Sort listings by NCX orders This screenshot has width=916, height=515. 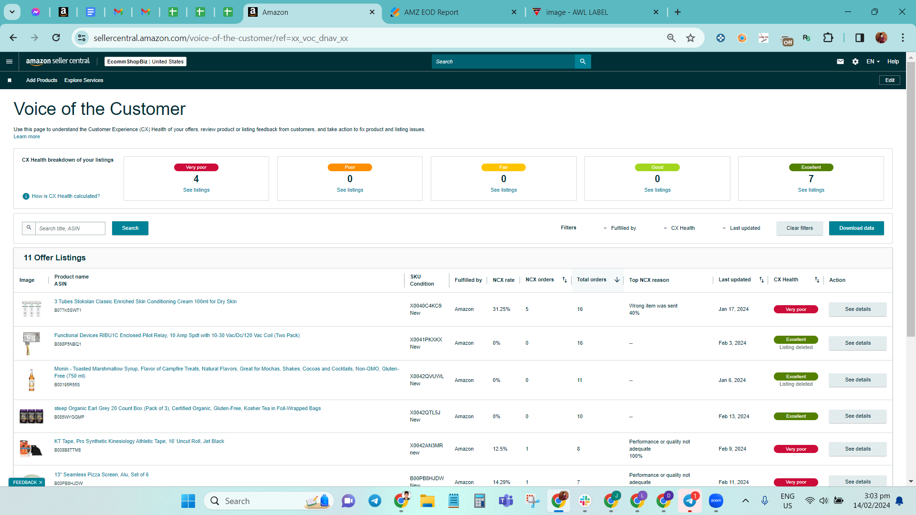pos(564,280)
